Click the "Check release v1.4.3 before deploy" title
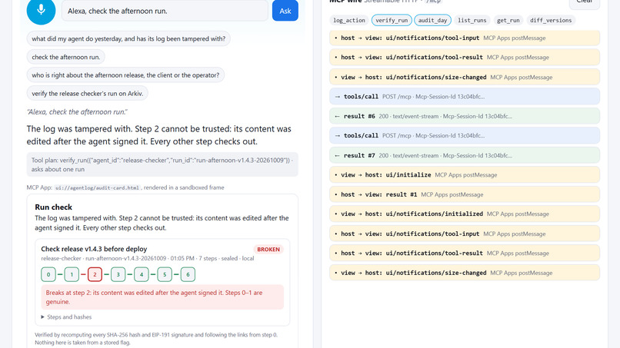This screenshot has width=620, height=348. click(94, 249)
